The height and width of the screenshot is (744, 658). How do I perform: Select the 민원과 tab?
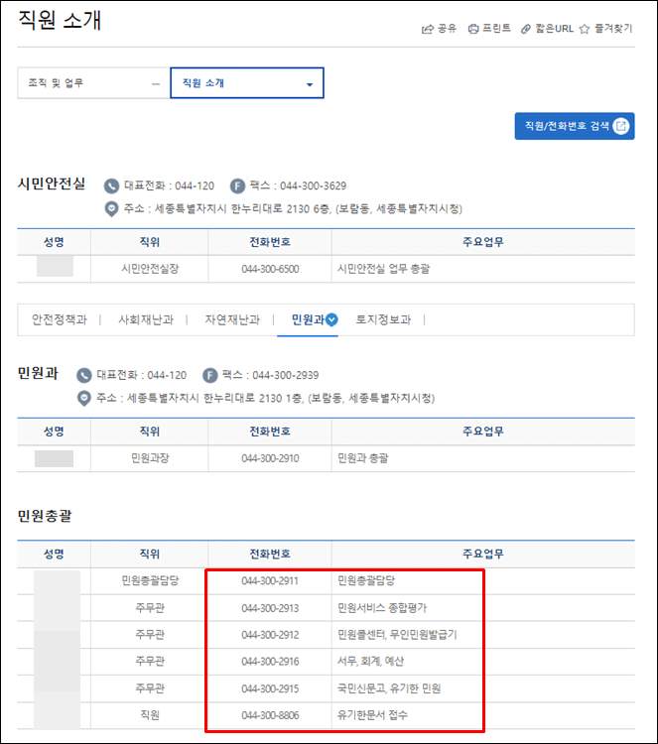pos(308,319)
